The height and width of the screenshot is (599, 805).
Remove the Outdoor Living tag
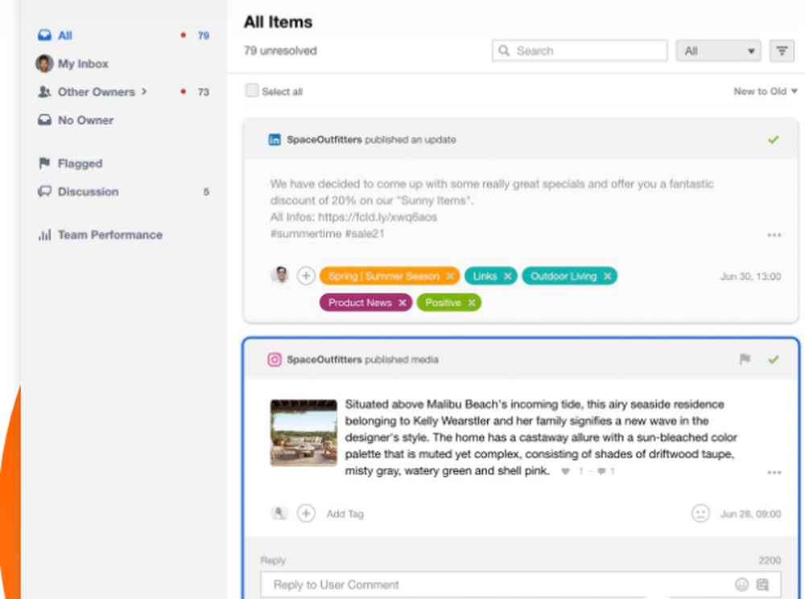click(607, 276)
